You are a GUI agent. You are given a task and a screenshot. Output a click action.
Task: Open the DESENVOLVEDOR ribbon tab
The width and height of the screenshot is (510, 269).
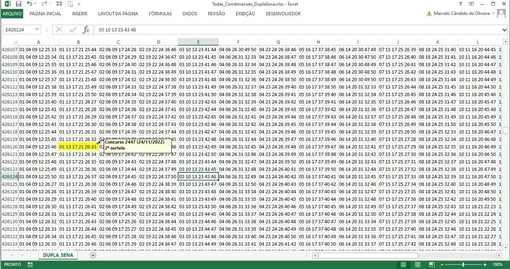point(283,14)
